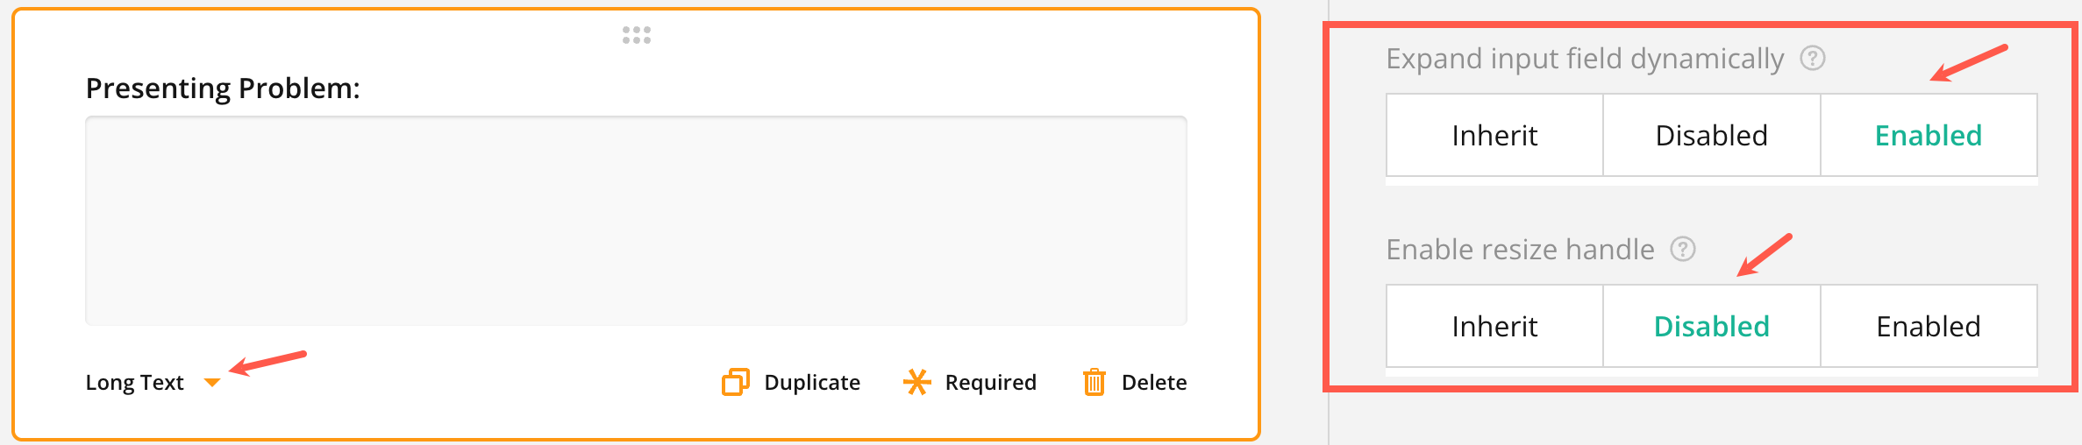Set Expand input field dynamically to Enabled
The height and width of the screenshot is (445, 2082).
[x=1928, y=136]
